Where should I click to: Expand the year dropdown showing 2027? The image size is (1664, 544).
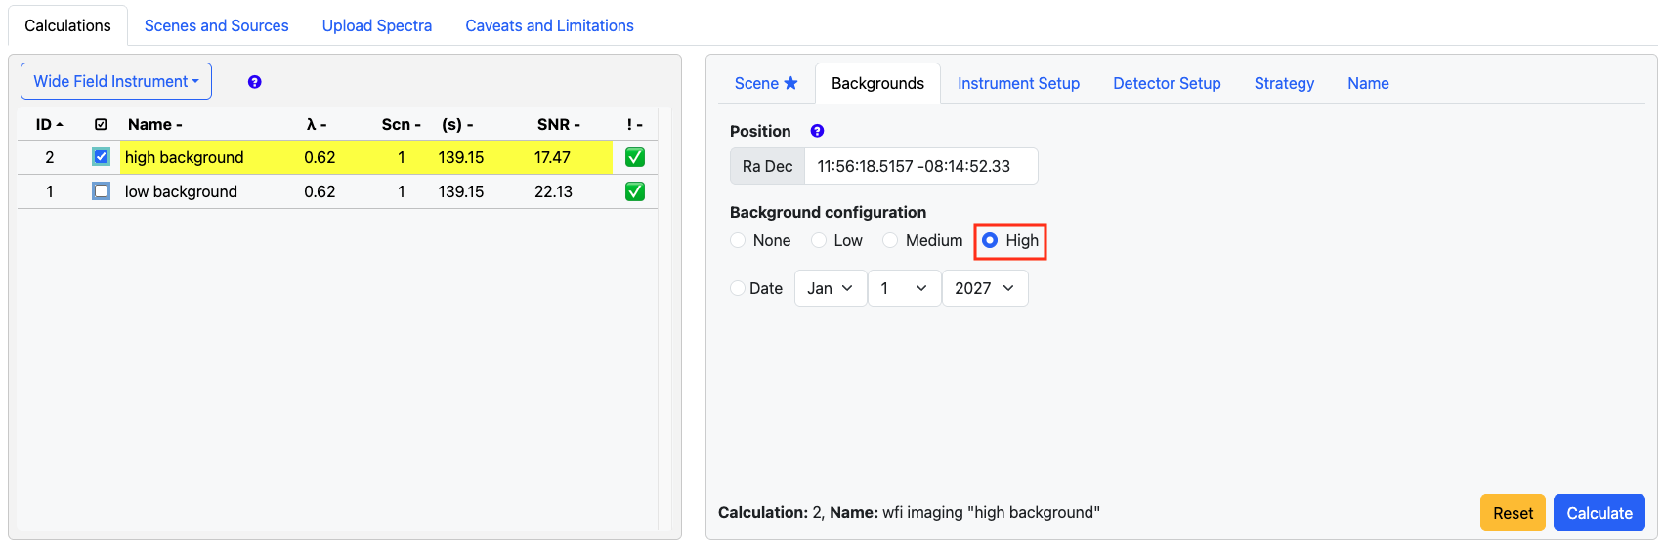984,288
